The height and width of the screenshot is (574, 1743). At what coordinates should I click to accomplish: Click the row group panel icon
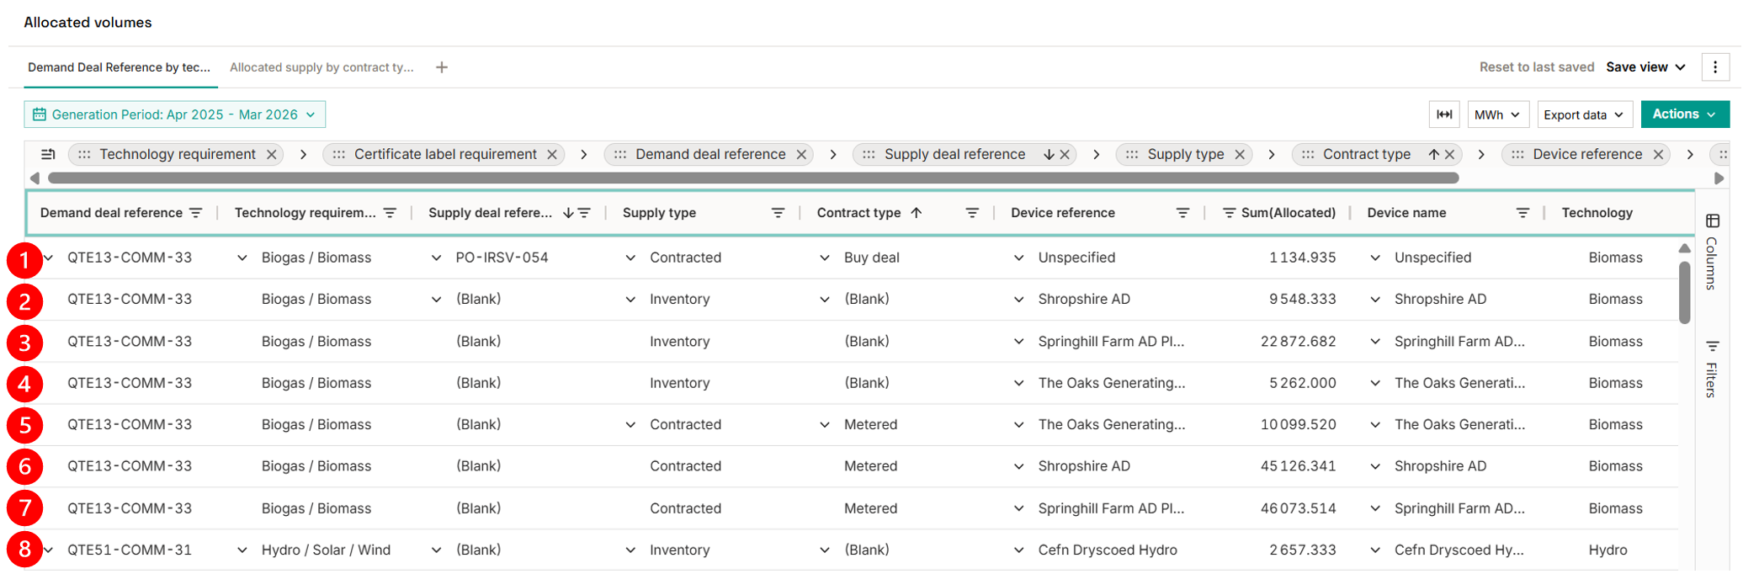(x=48, y=154)
